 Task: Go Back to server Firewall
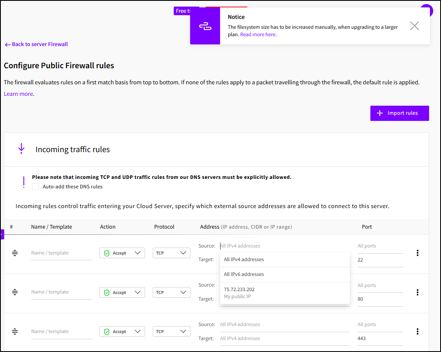click(x=36, y=44)
